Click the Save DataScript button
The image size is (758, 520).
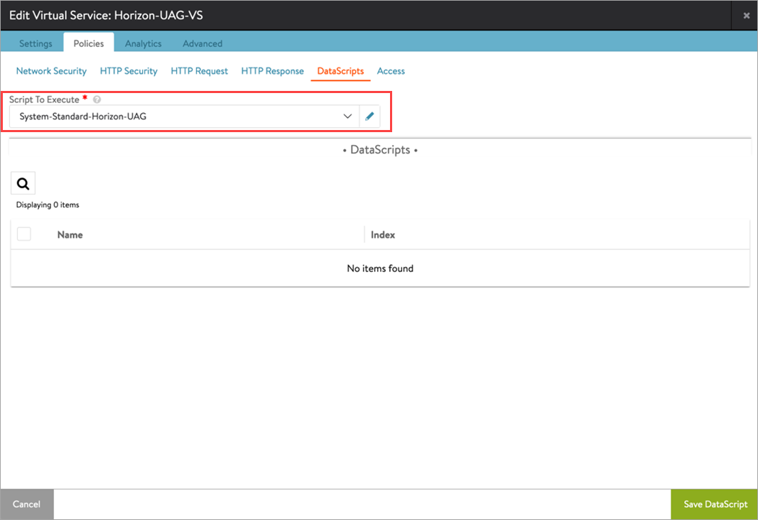[x=715, y=504]
